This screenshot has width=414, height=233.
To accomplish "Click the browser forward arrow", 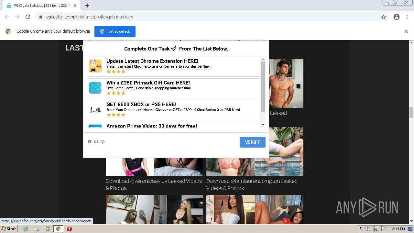I will (17, 17).
